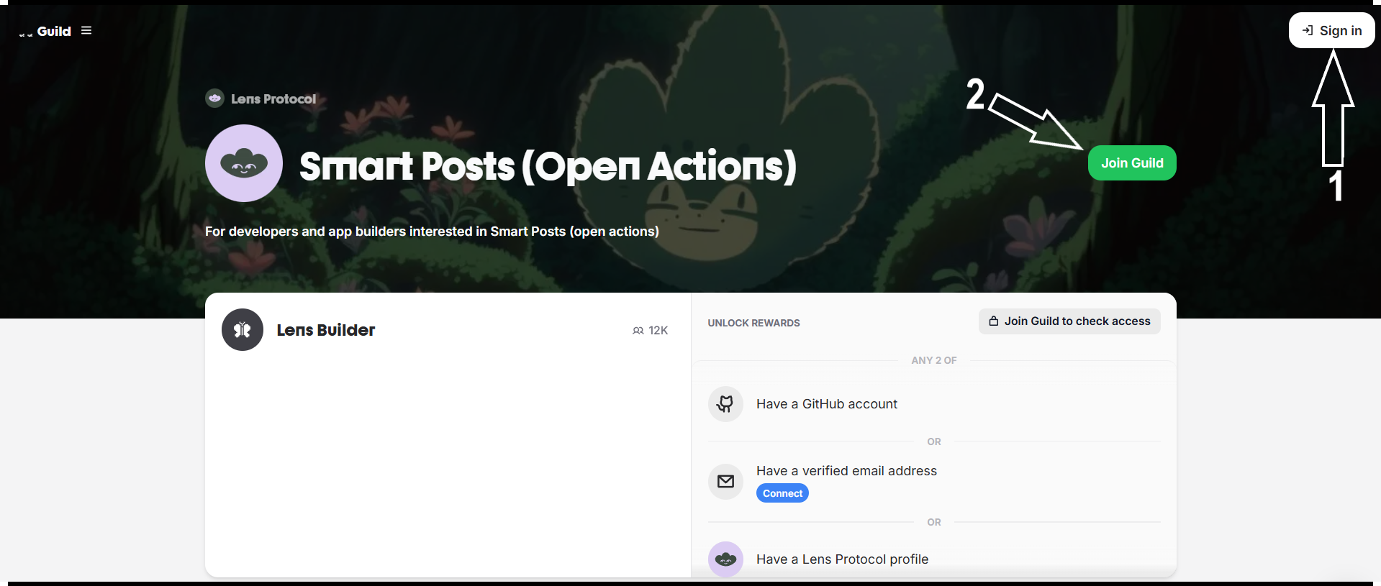Click the small Lens Protocol avatar icon
This screenshot has width=1381, height=586.
214,98
